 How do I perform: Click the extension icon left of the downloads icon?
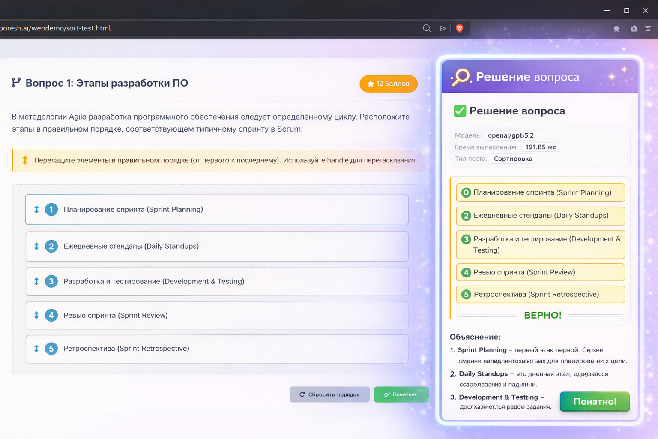[616, 29]
